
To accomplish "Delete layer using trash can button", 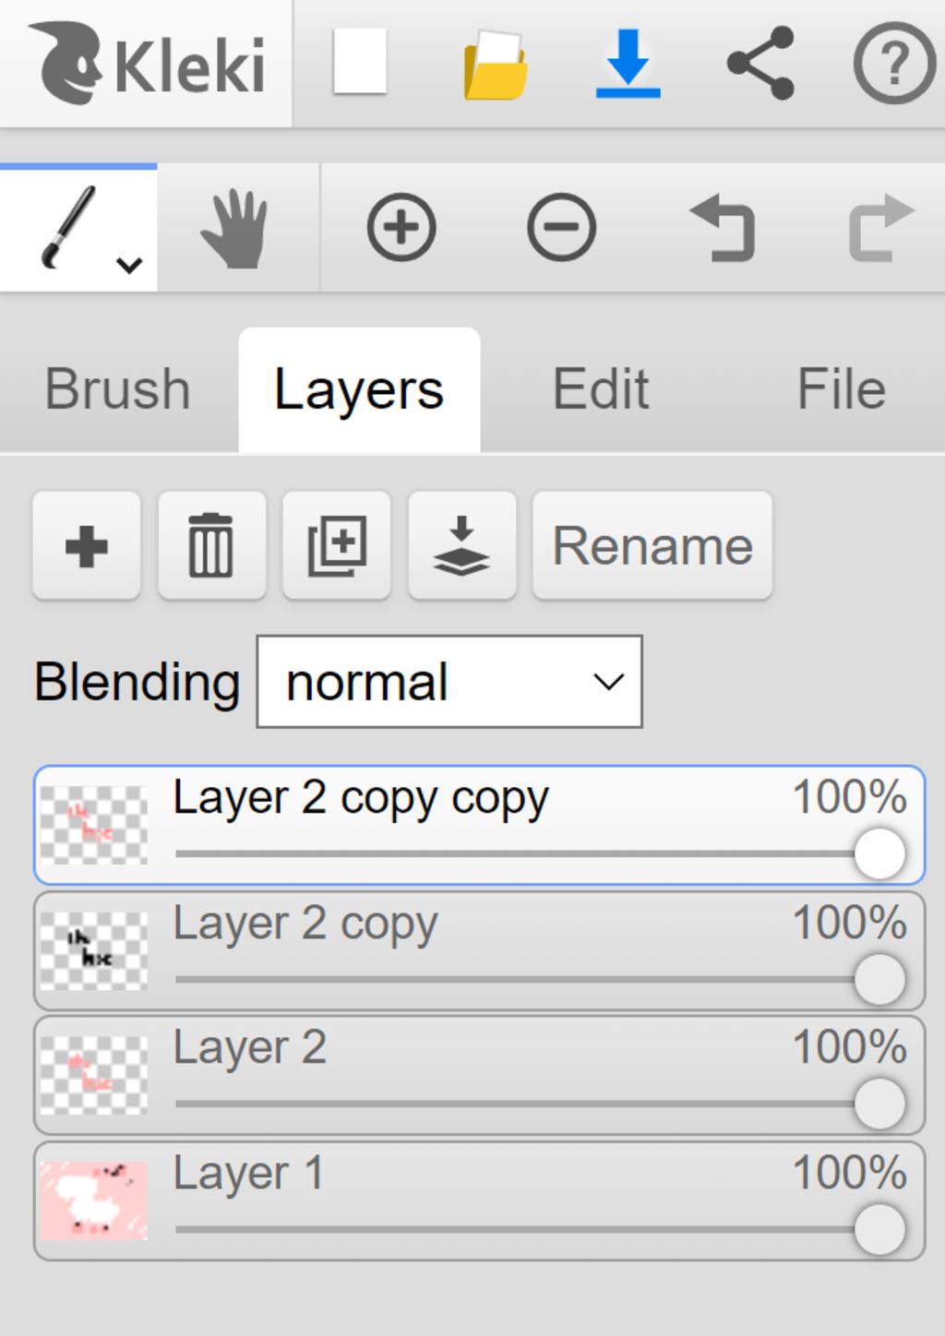I will click(x=211, y=546).
